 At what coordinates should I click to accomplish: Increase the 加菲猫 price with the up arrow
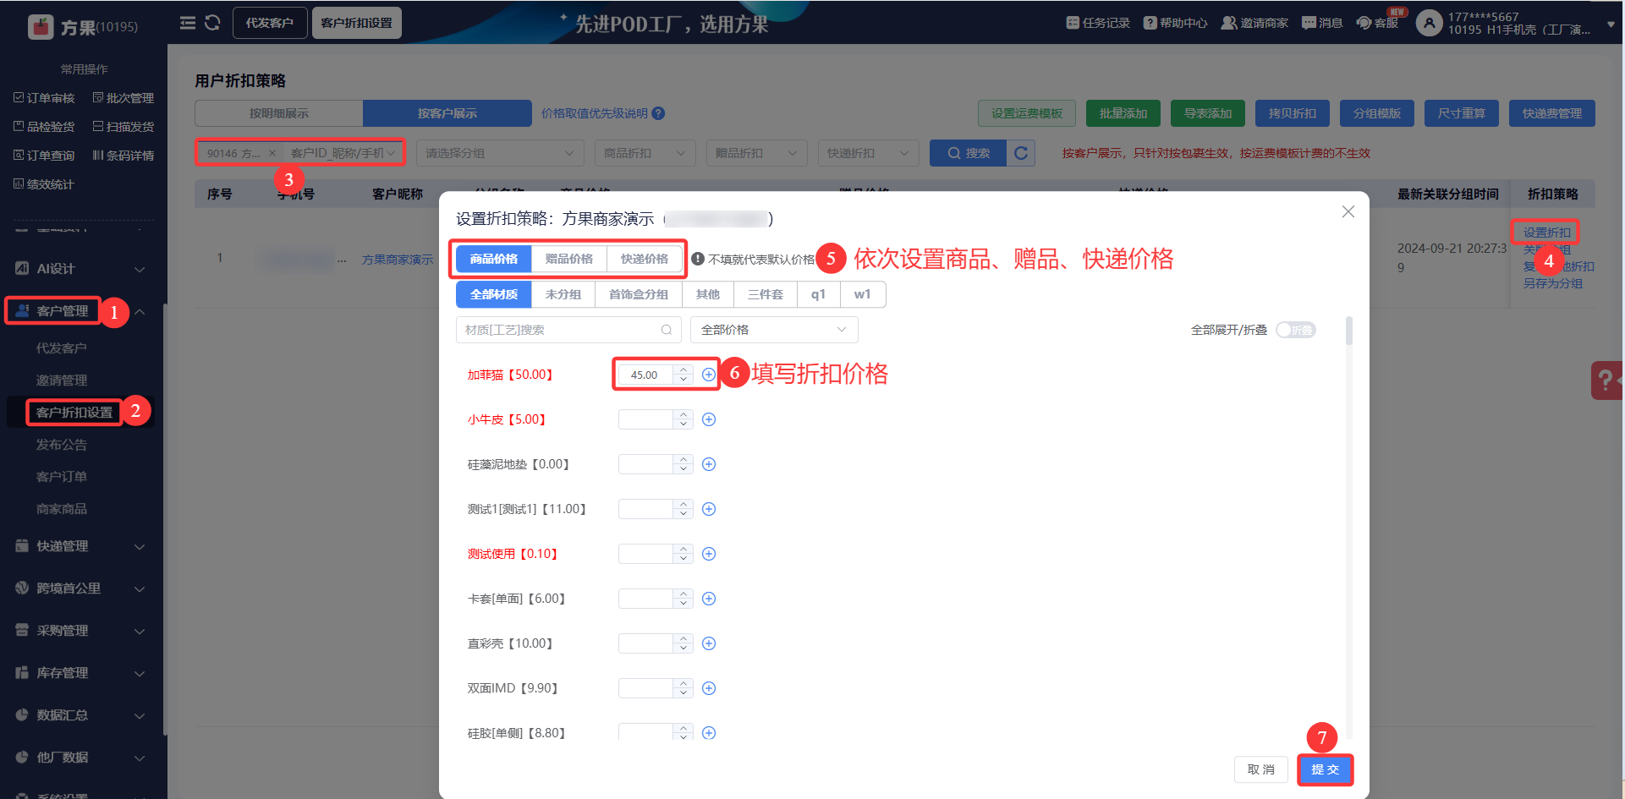683,369
